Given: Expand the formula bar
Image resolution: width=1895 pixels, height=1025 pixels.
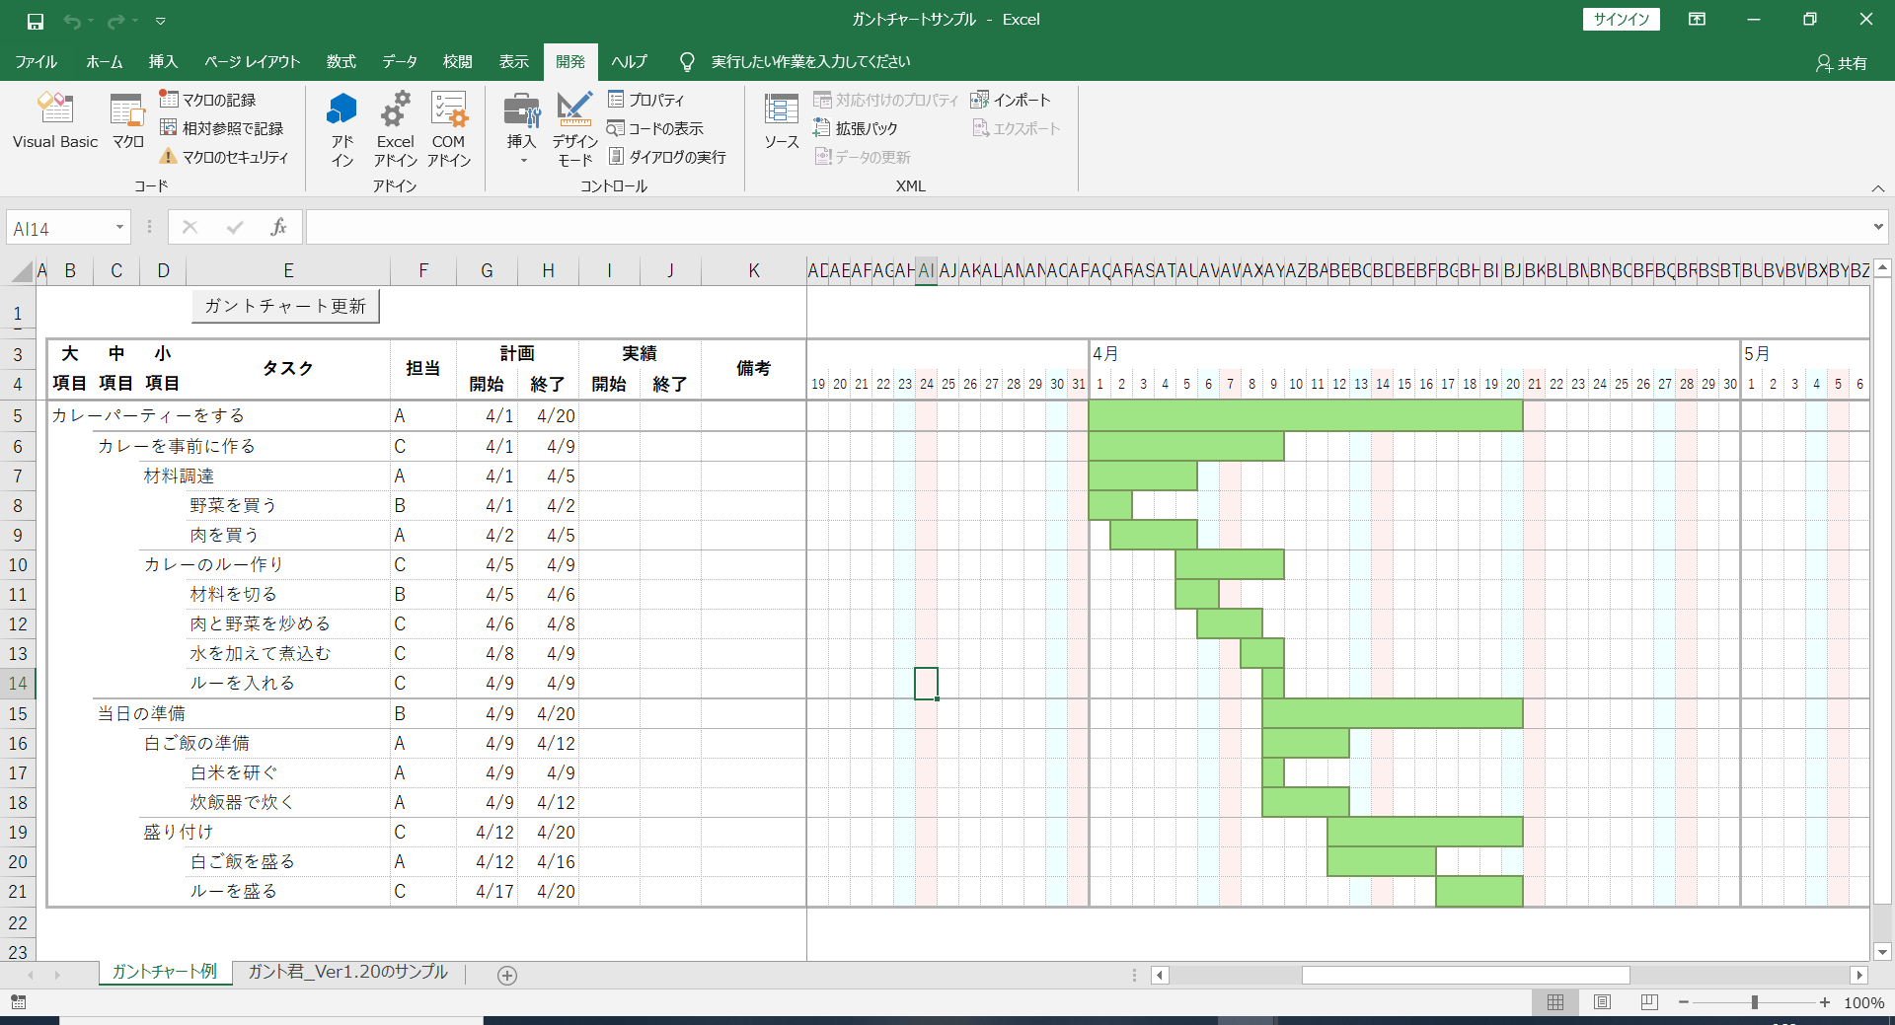Looking at the screenshot, I should [1877, 228].
